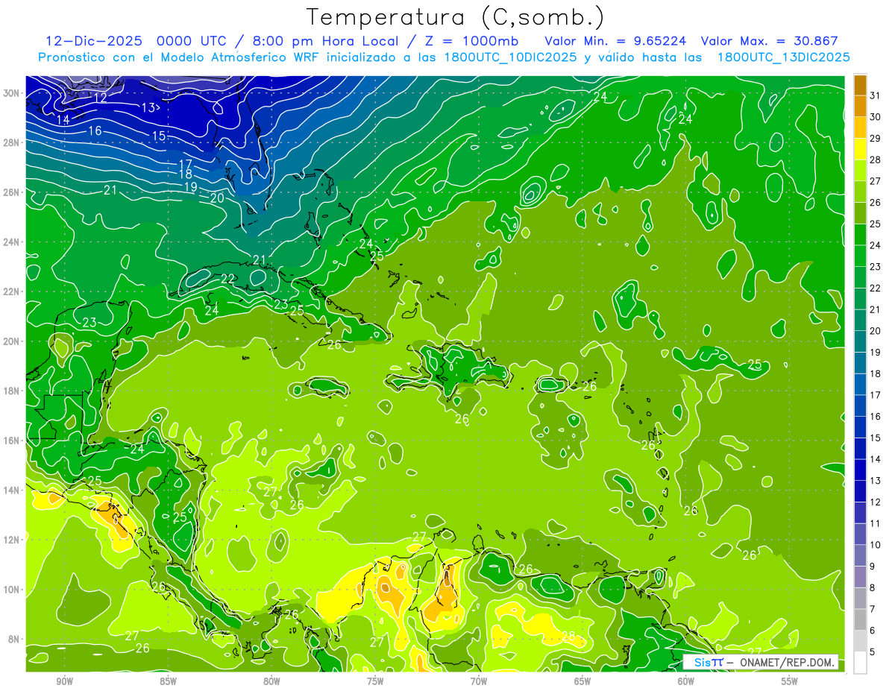Click the 'Valor Max. = 30.867' text
Screen dimensions: 895x691
[770, 41]
